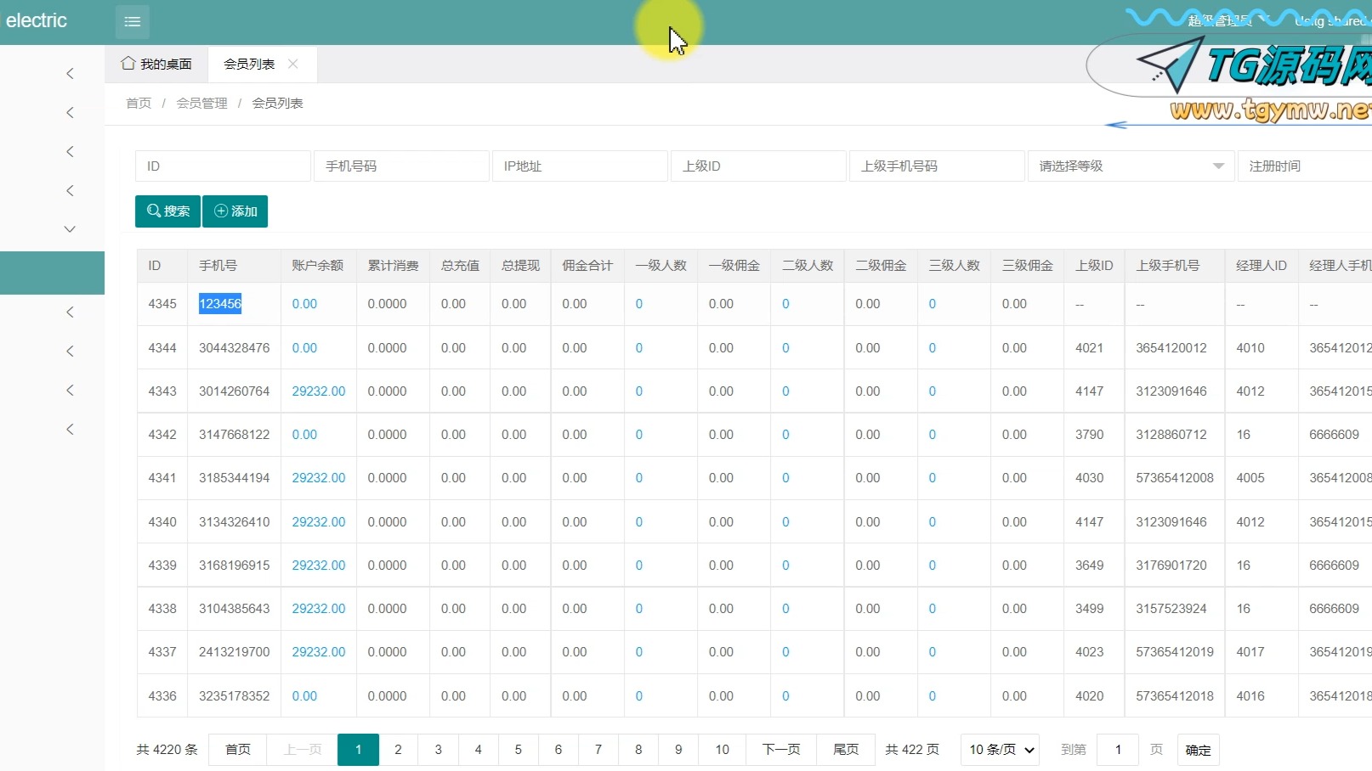Go to page 10
Viewport: 1372px width, 771px height.
(x=723, y=750)
